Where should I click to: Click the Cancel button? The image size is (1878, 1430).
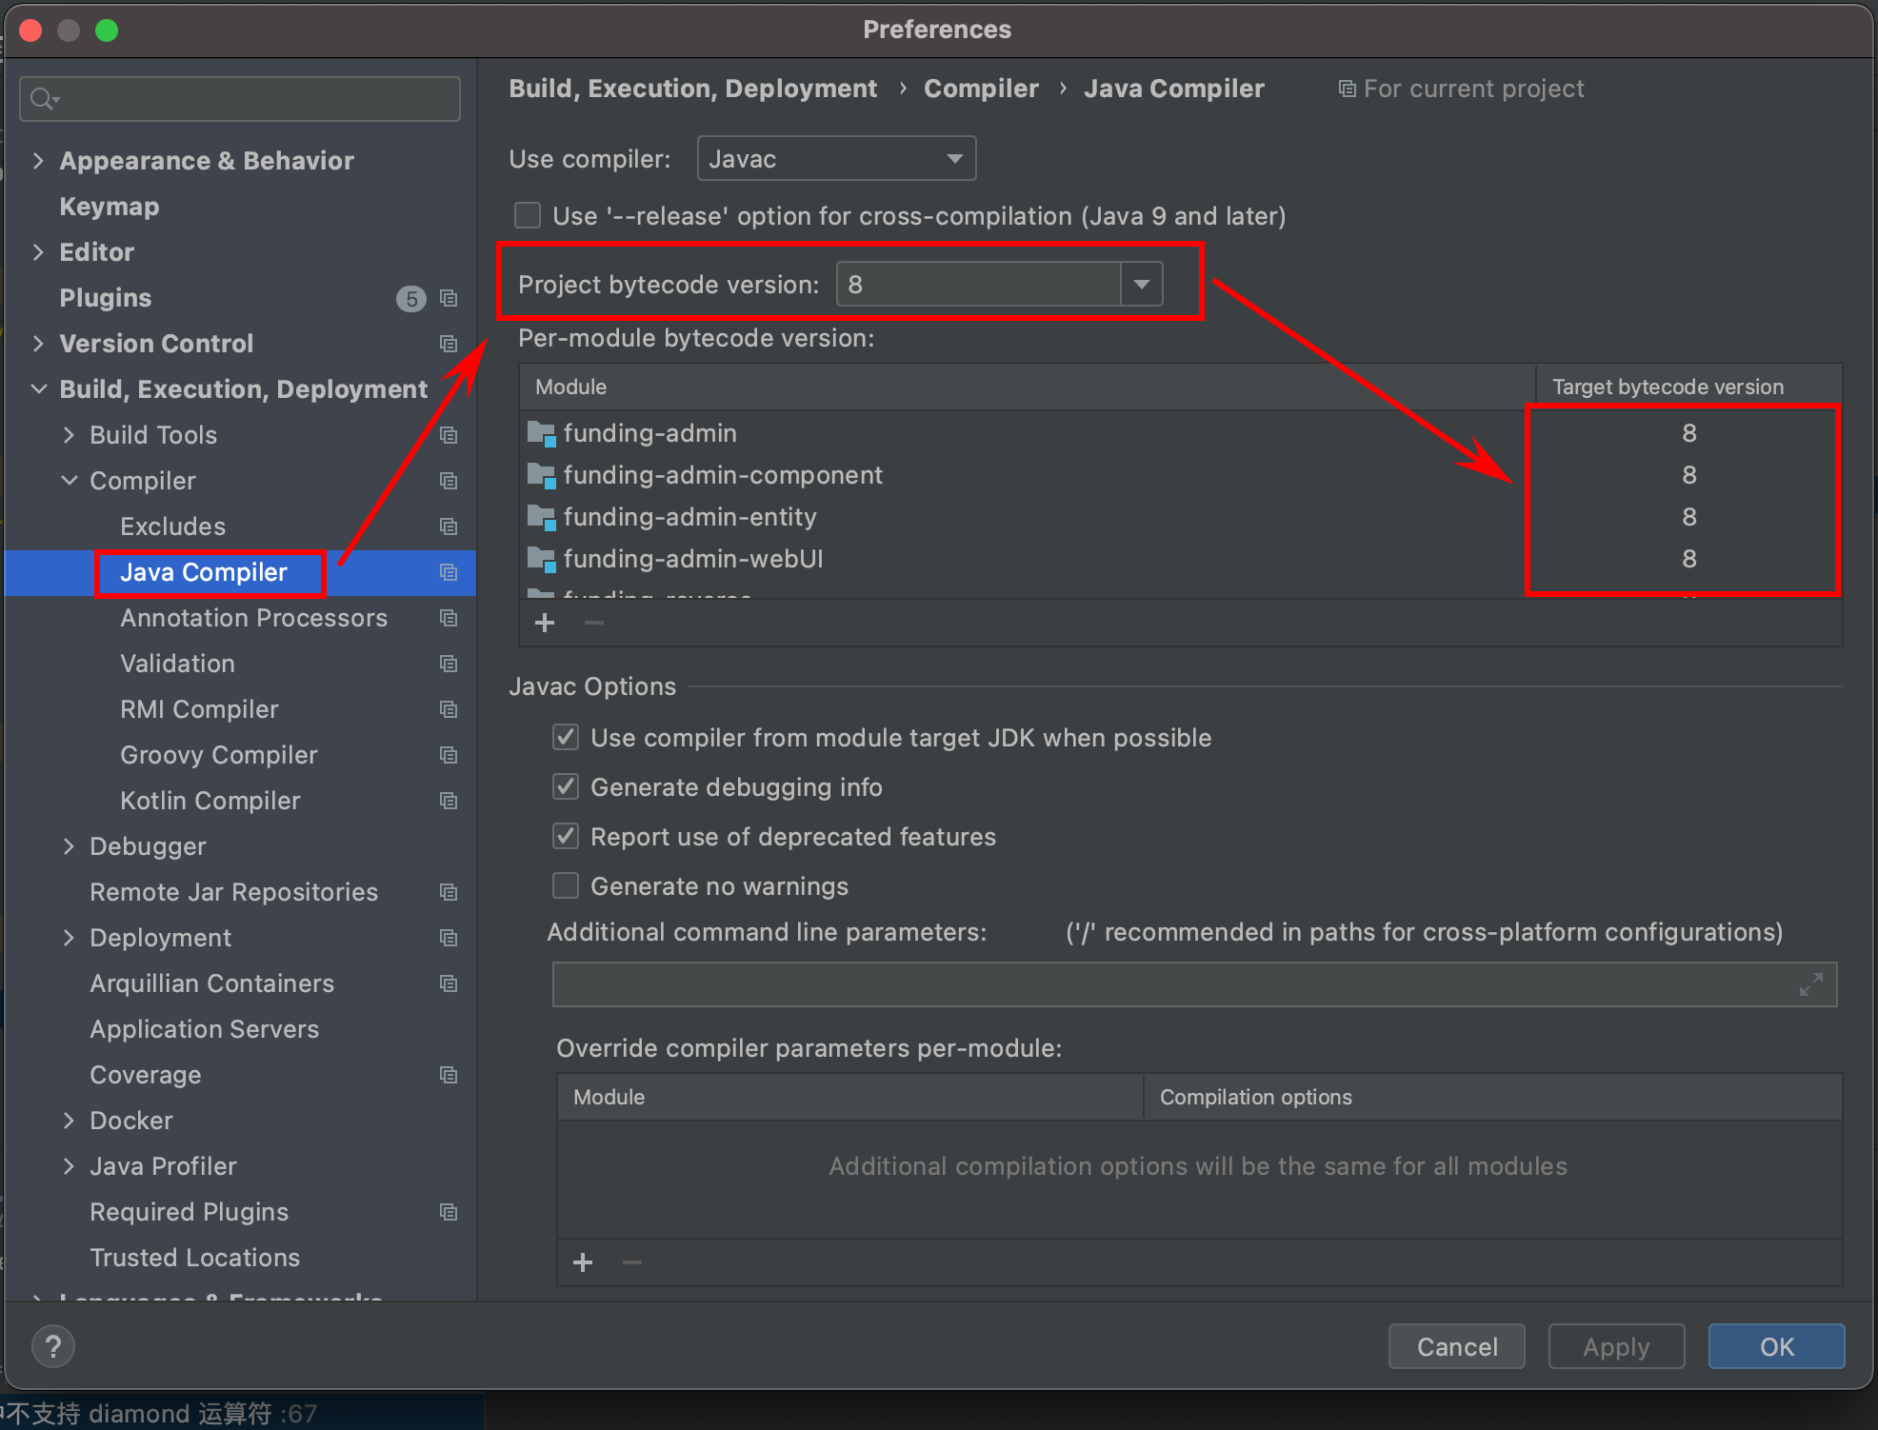click(1456, 1346)
